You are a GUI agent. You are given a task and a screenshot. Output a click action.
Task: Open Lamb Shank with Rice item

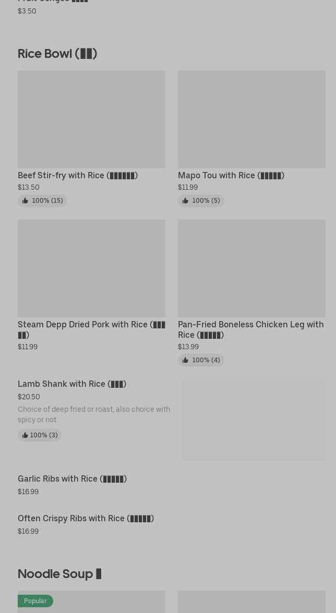(x=72, y=384)
